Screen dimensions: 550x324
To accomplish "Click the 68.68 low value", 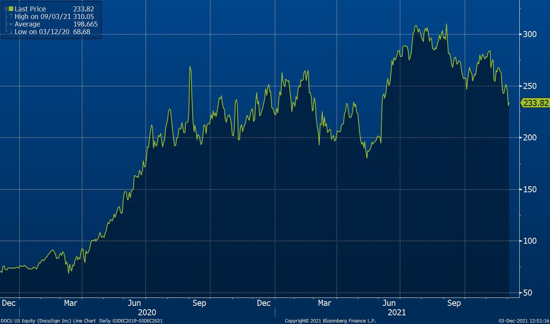I will pos(82,32).
